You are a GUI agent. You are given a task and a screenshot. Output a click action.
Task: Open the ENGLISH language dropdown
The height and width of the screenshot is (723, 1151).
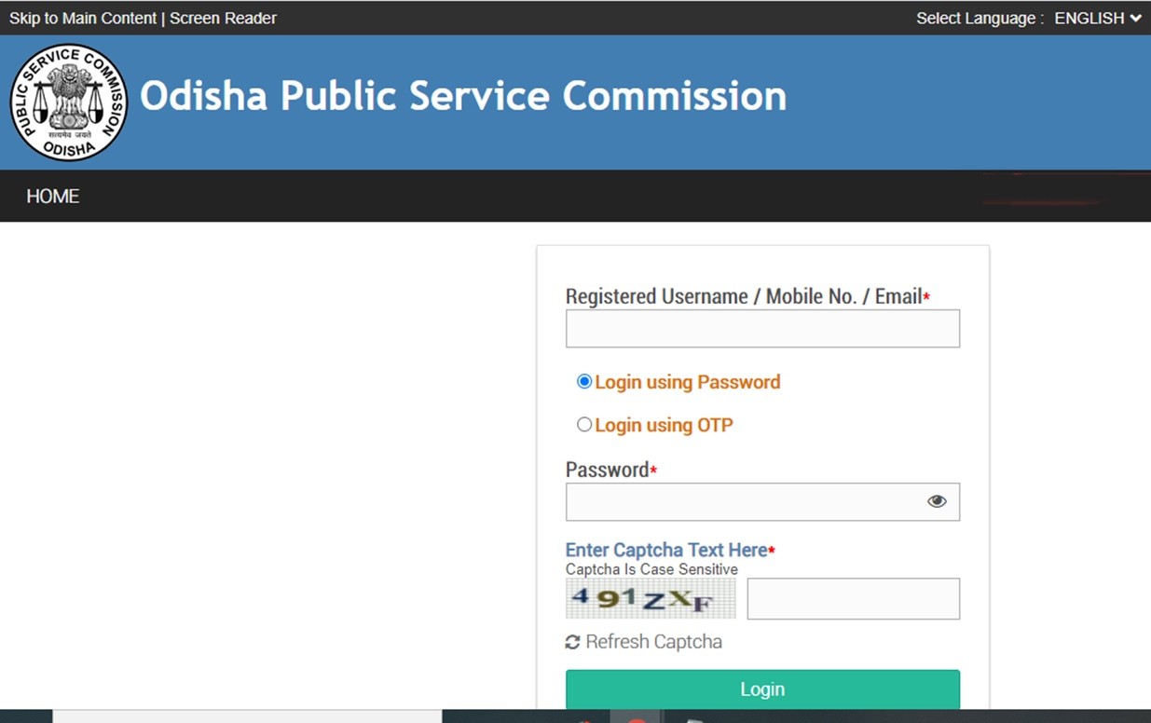(x=1089, y=18)
